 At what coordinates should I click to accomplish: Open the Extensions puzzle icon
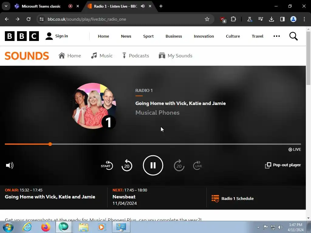coord(234,19)
